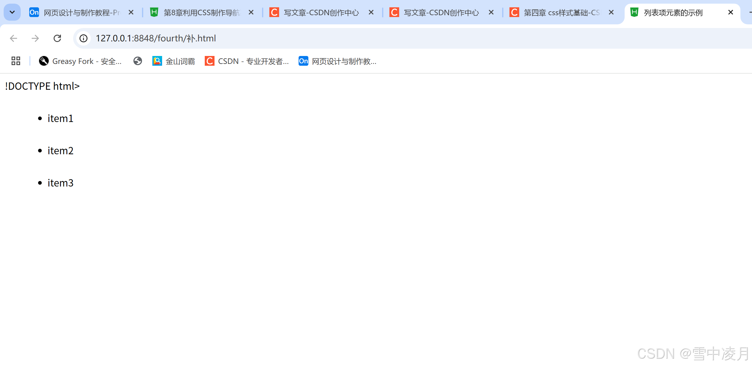
Task: Click the item2 list entry
Action: click(60, 151)
